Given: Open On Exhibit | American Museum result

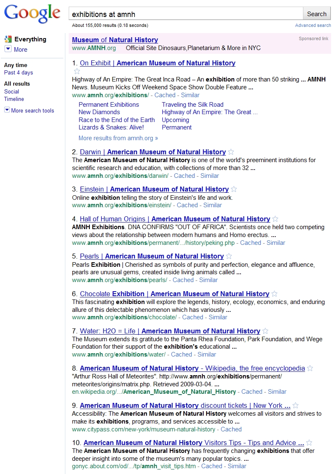Looking at the screenshot, I should [x=158, y=63].
